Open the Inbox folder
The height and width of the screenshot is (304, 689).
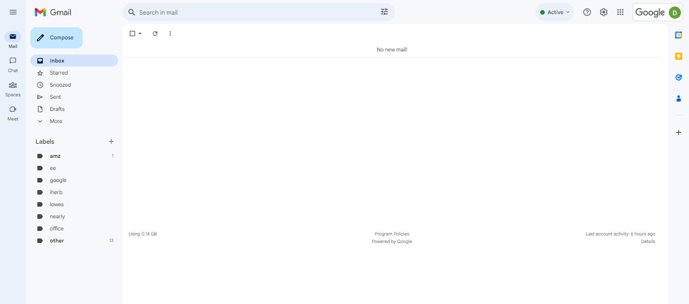click(74, 60)
